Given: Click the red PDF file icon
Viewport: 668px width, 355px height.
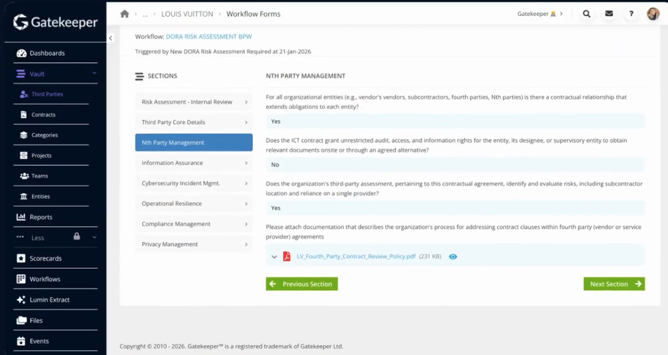Looking at the screenshot, I should click(287, 257).
